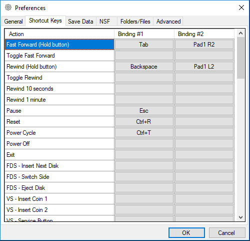
Task: Click OK to confirm preferences
Action: click(186, 232)
